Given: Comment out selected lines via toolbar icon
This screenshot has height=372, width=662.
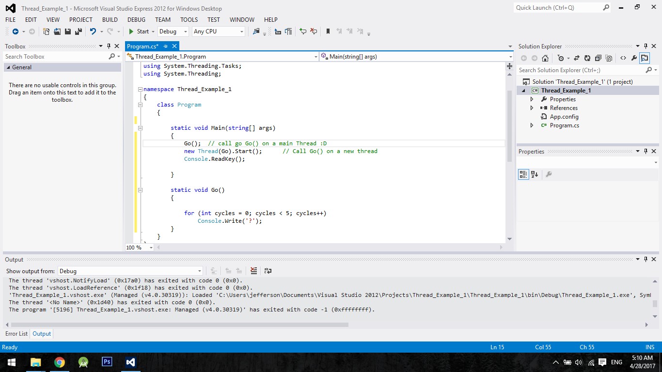Looking at the screenshot, I should (303, 31).
